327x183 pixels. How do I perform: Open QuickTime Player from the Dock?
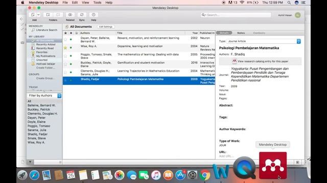coord(244,168)
